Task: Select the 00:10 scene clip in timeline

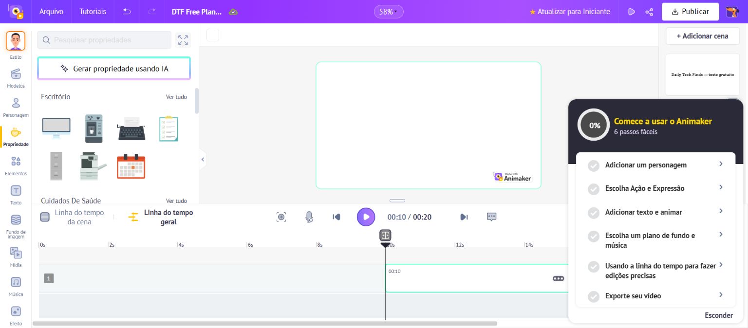Action: [476, 278]
